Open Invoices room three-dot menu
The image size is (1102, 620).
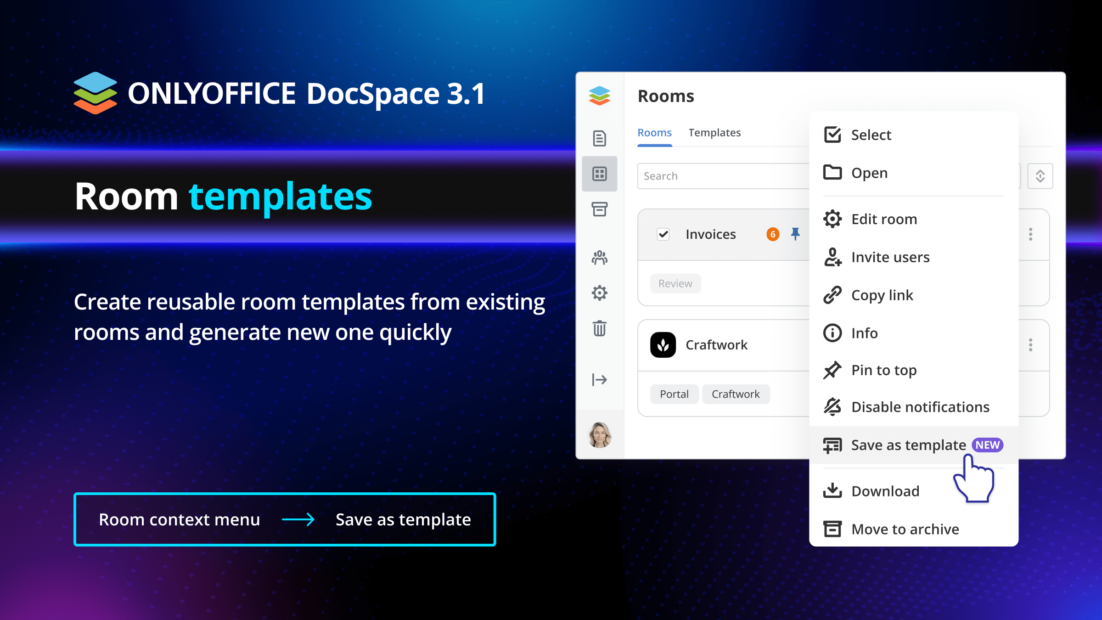coord(1030,234)
